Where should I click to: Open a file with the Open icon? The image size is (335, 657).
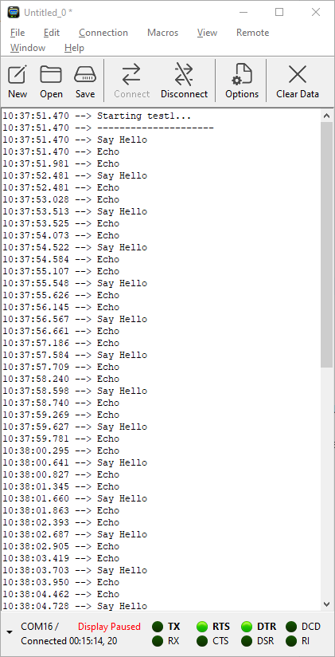pos(51,76)
